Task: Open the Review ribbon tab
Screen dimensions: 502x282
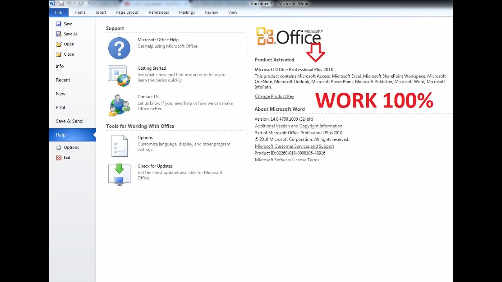Action: (x=211, y=12)
